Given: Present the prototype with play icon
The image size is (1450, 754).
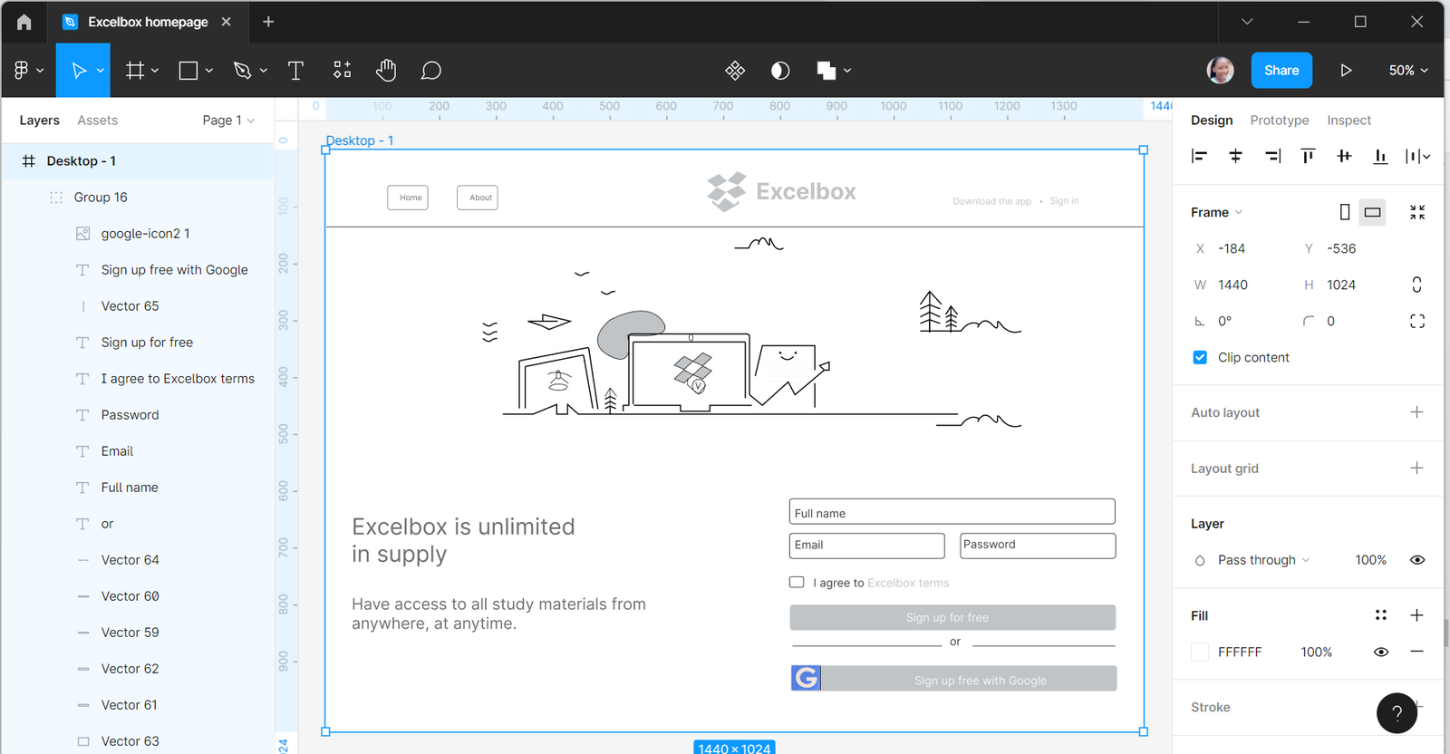Looking at the screenshot, I should coord(1346,70).
